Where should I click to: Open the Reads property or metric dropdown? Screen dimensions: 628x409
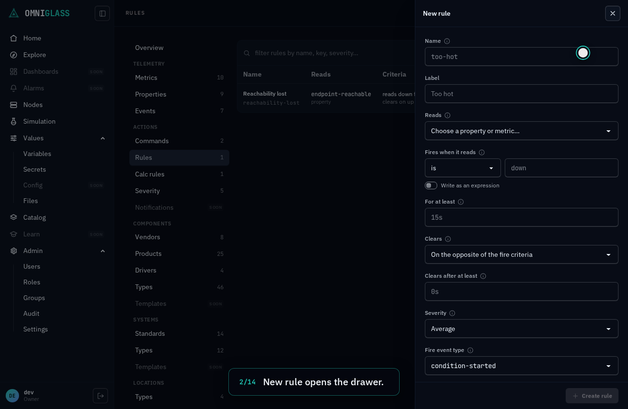[521, 131]
